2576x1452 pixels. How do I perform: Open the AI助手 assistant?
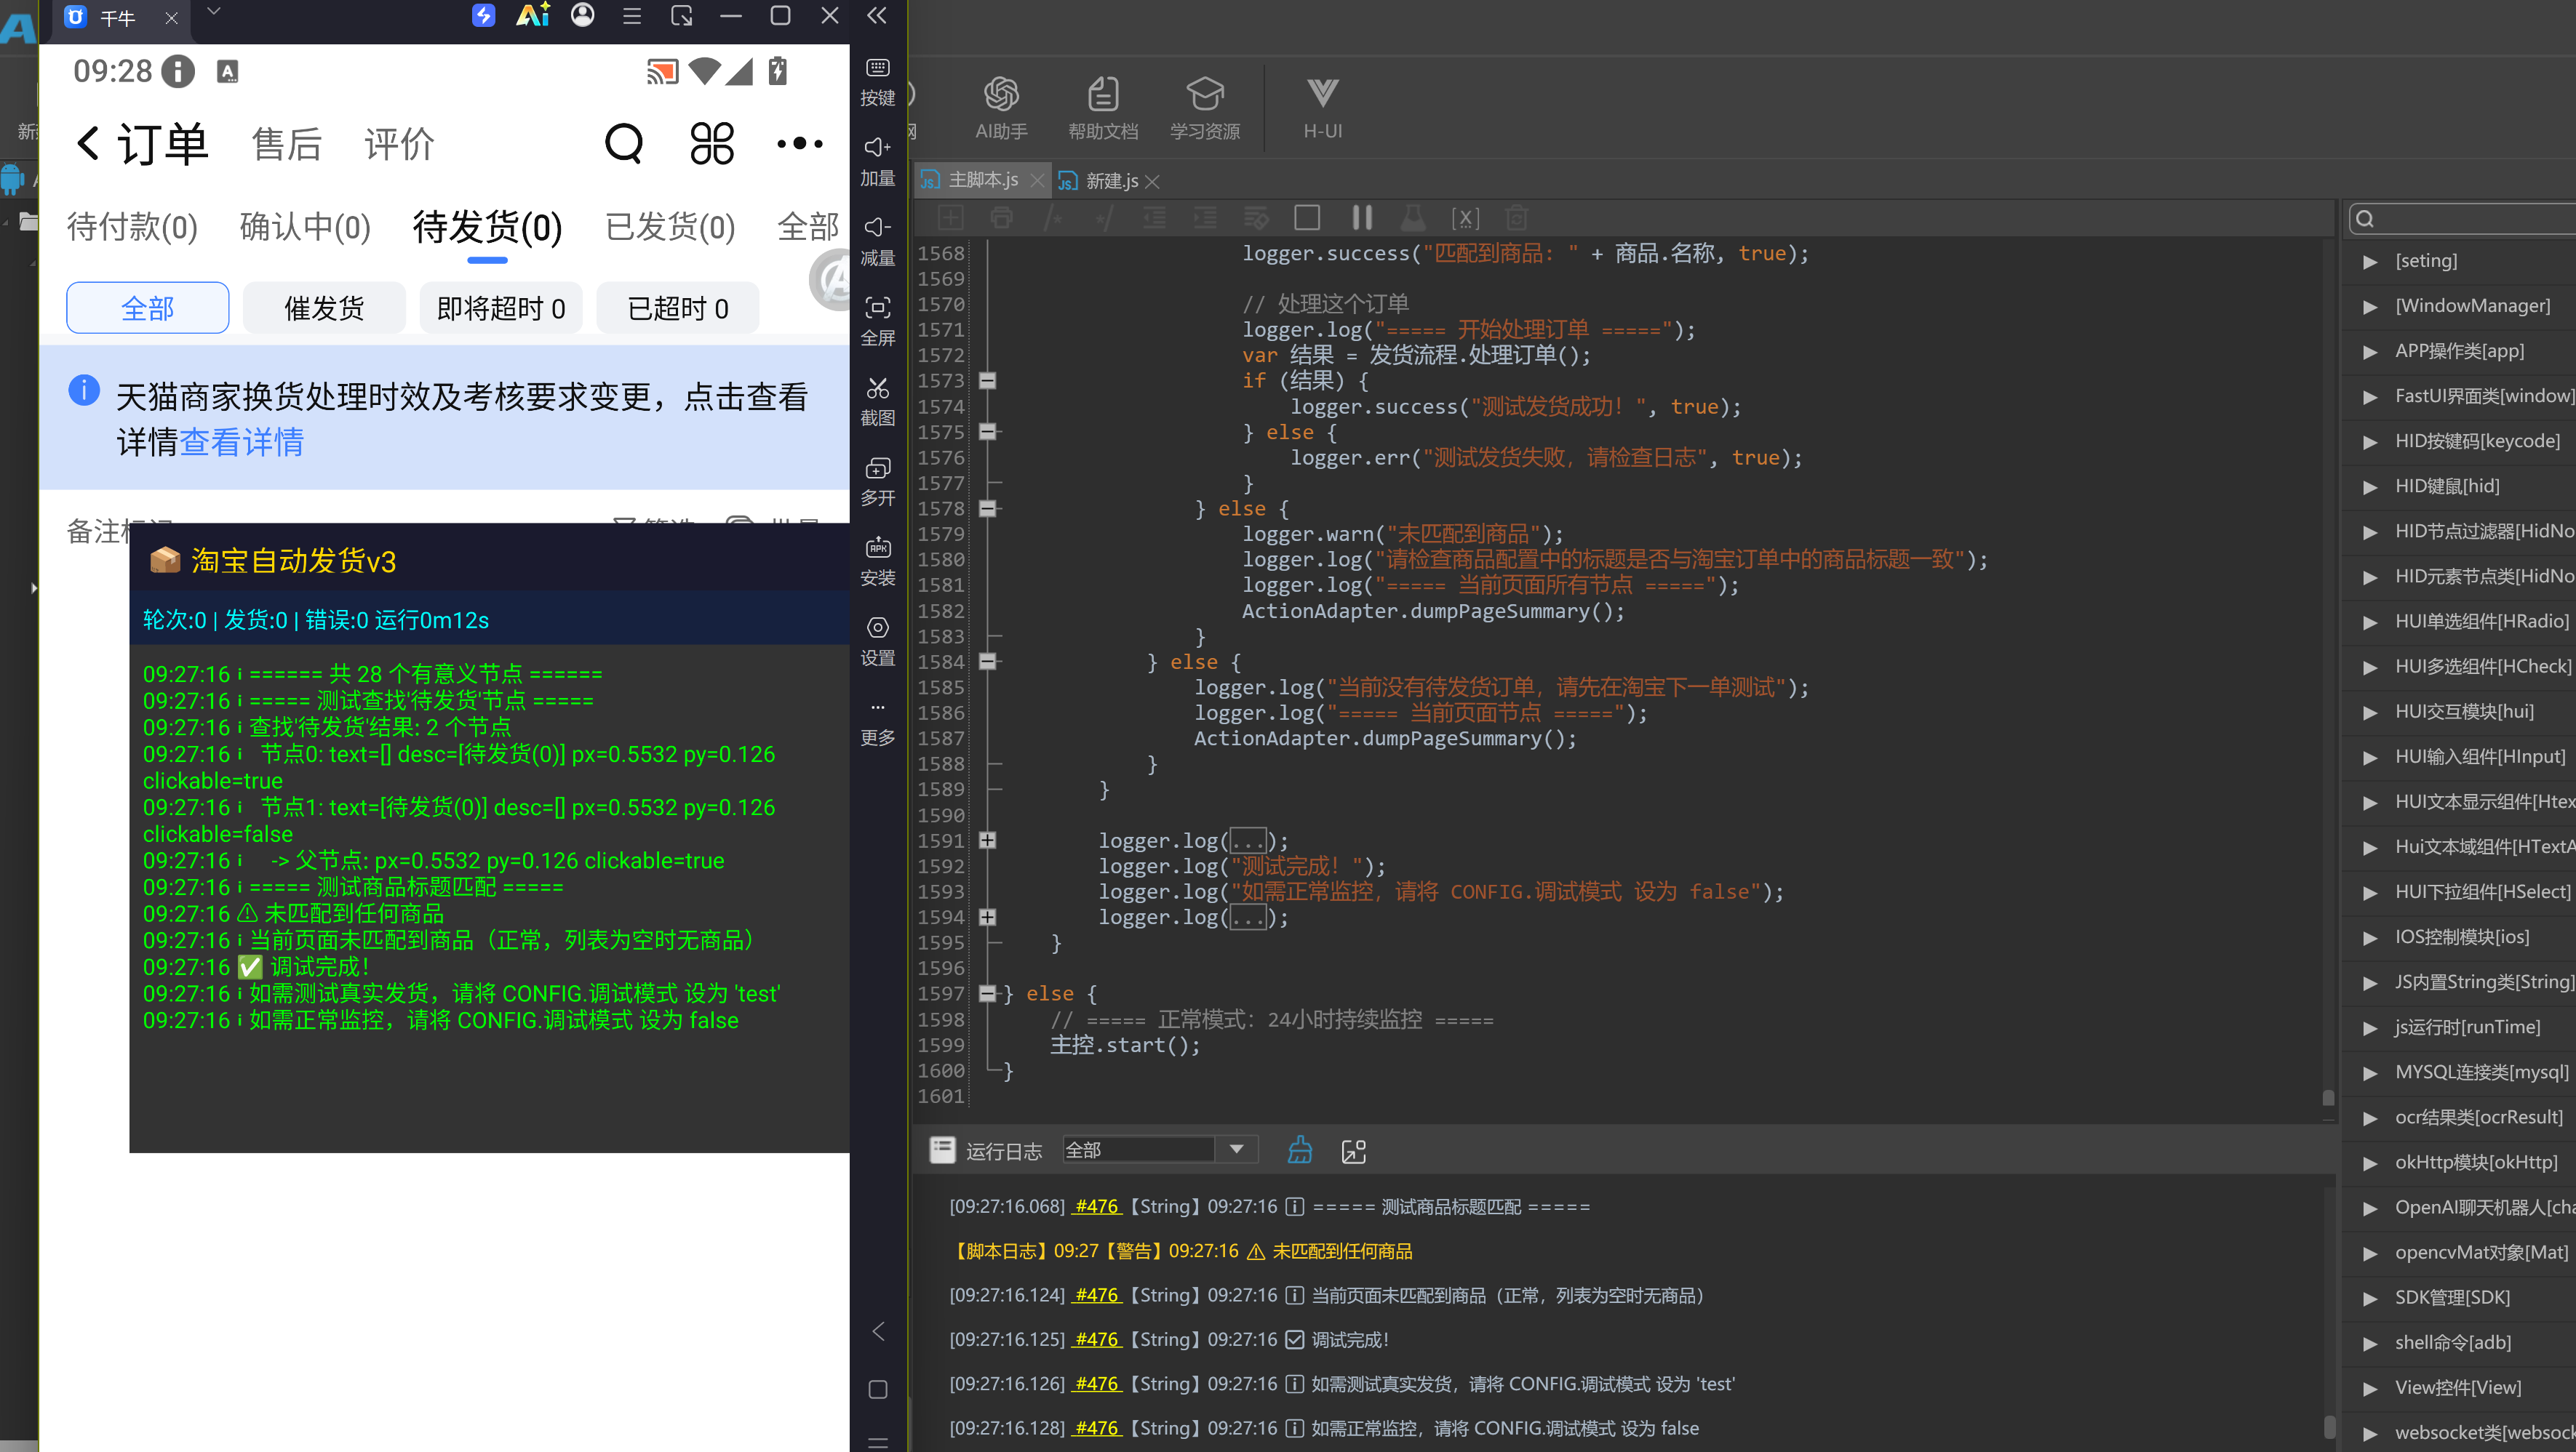point(1001,108)
